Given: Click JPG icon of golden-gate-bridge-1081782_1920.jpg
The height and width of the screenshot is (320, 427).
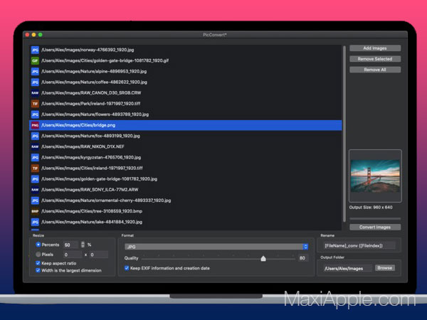Looking at the screenshot, I should (x=35, y=178).
